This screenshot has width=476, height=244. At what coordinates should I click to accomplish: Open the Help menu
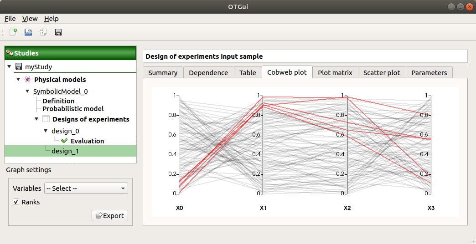click(51, 19)
